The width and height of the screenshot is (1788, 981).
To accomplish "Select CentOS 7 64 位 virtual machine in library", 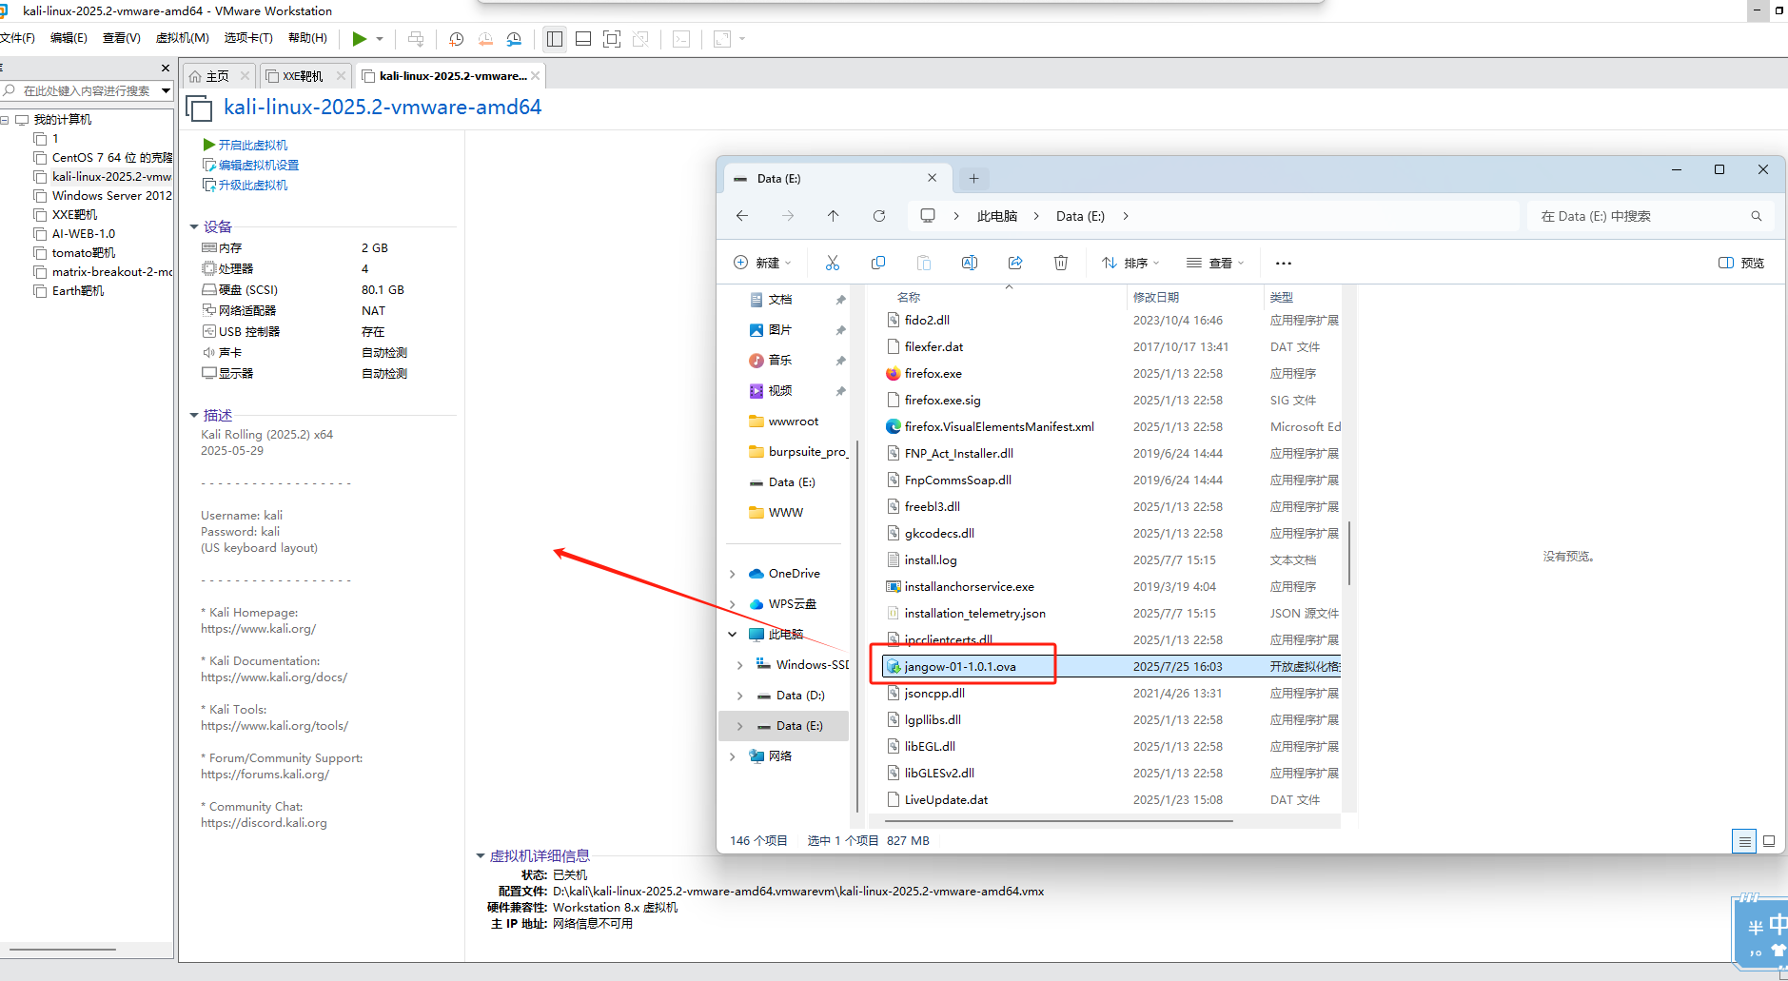I will click(111, 158).
